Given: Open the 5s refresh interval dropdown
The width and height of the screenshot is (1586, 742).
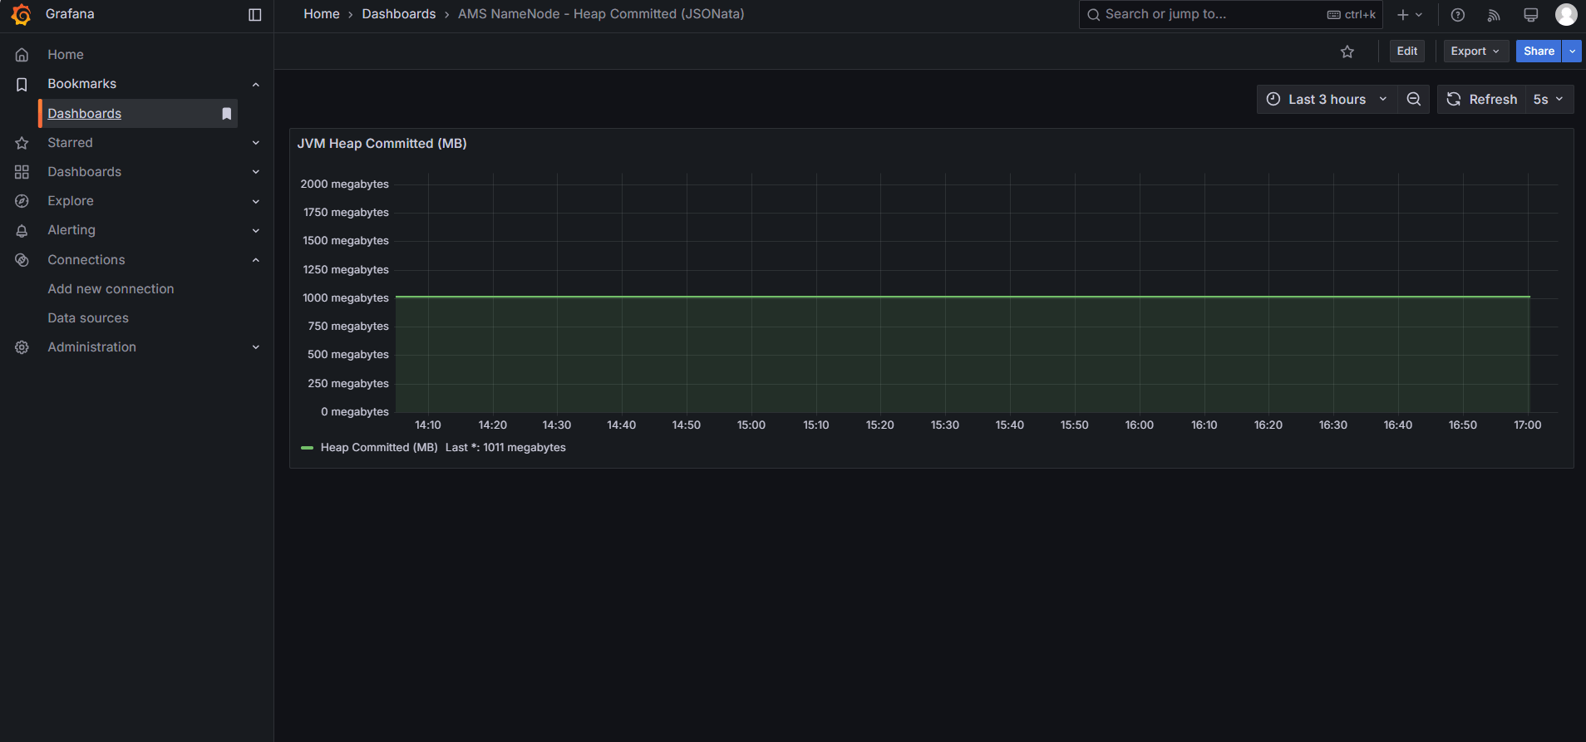Looking at the screenshot, I should point(1549,100).
